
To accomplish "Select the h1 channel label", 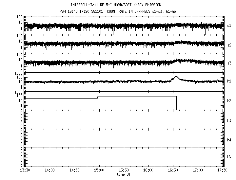I will [x=229, y=81].
